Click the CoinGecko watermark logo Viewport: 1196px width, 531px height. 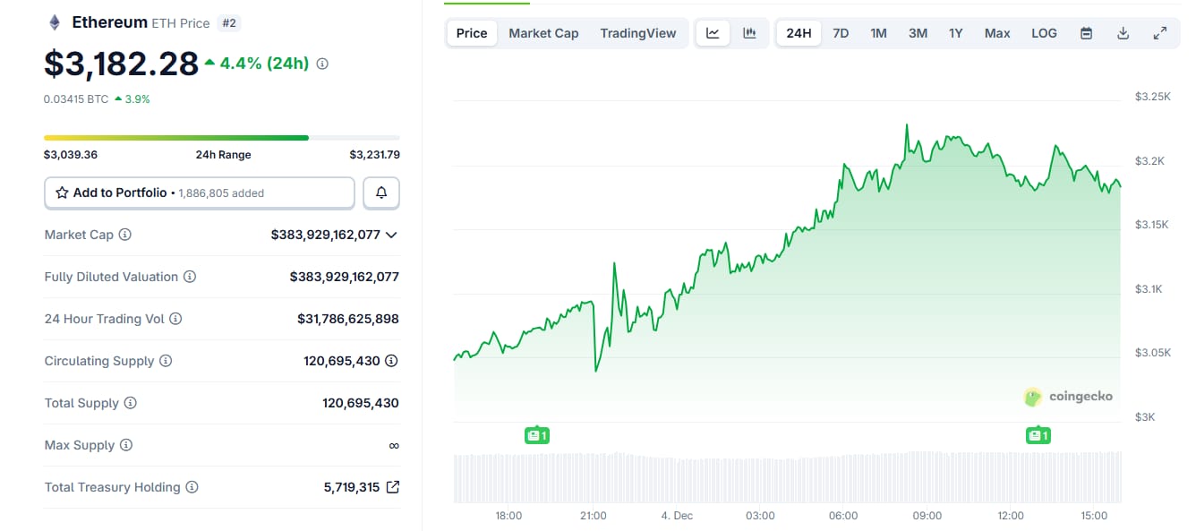pos(1032,396)
